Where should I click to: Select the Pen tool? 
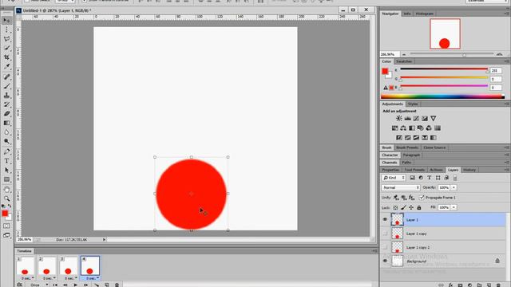[6, 151]
